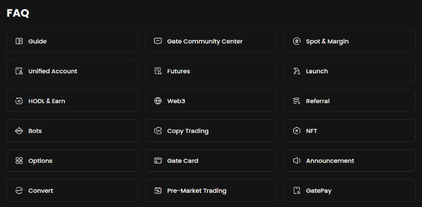
Task: Open the Guide FAQ category
Action: coord(72,41)
